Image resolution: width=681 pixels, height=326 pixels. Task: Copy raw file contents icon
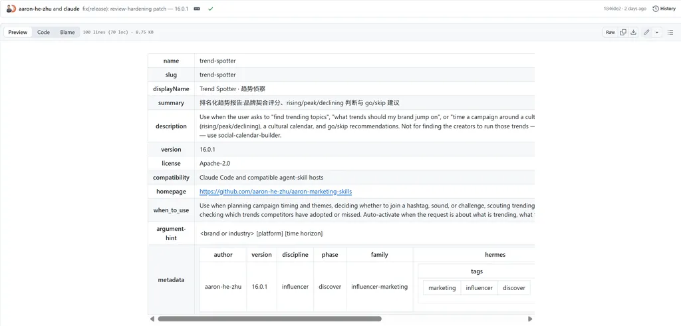pyautogui.click(x=622, y=32)
